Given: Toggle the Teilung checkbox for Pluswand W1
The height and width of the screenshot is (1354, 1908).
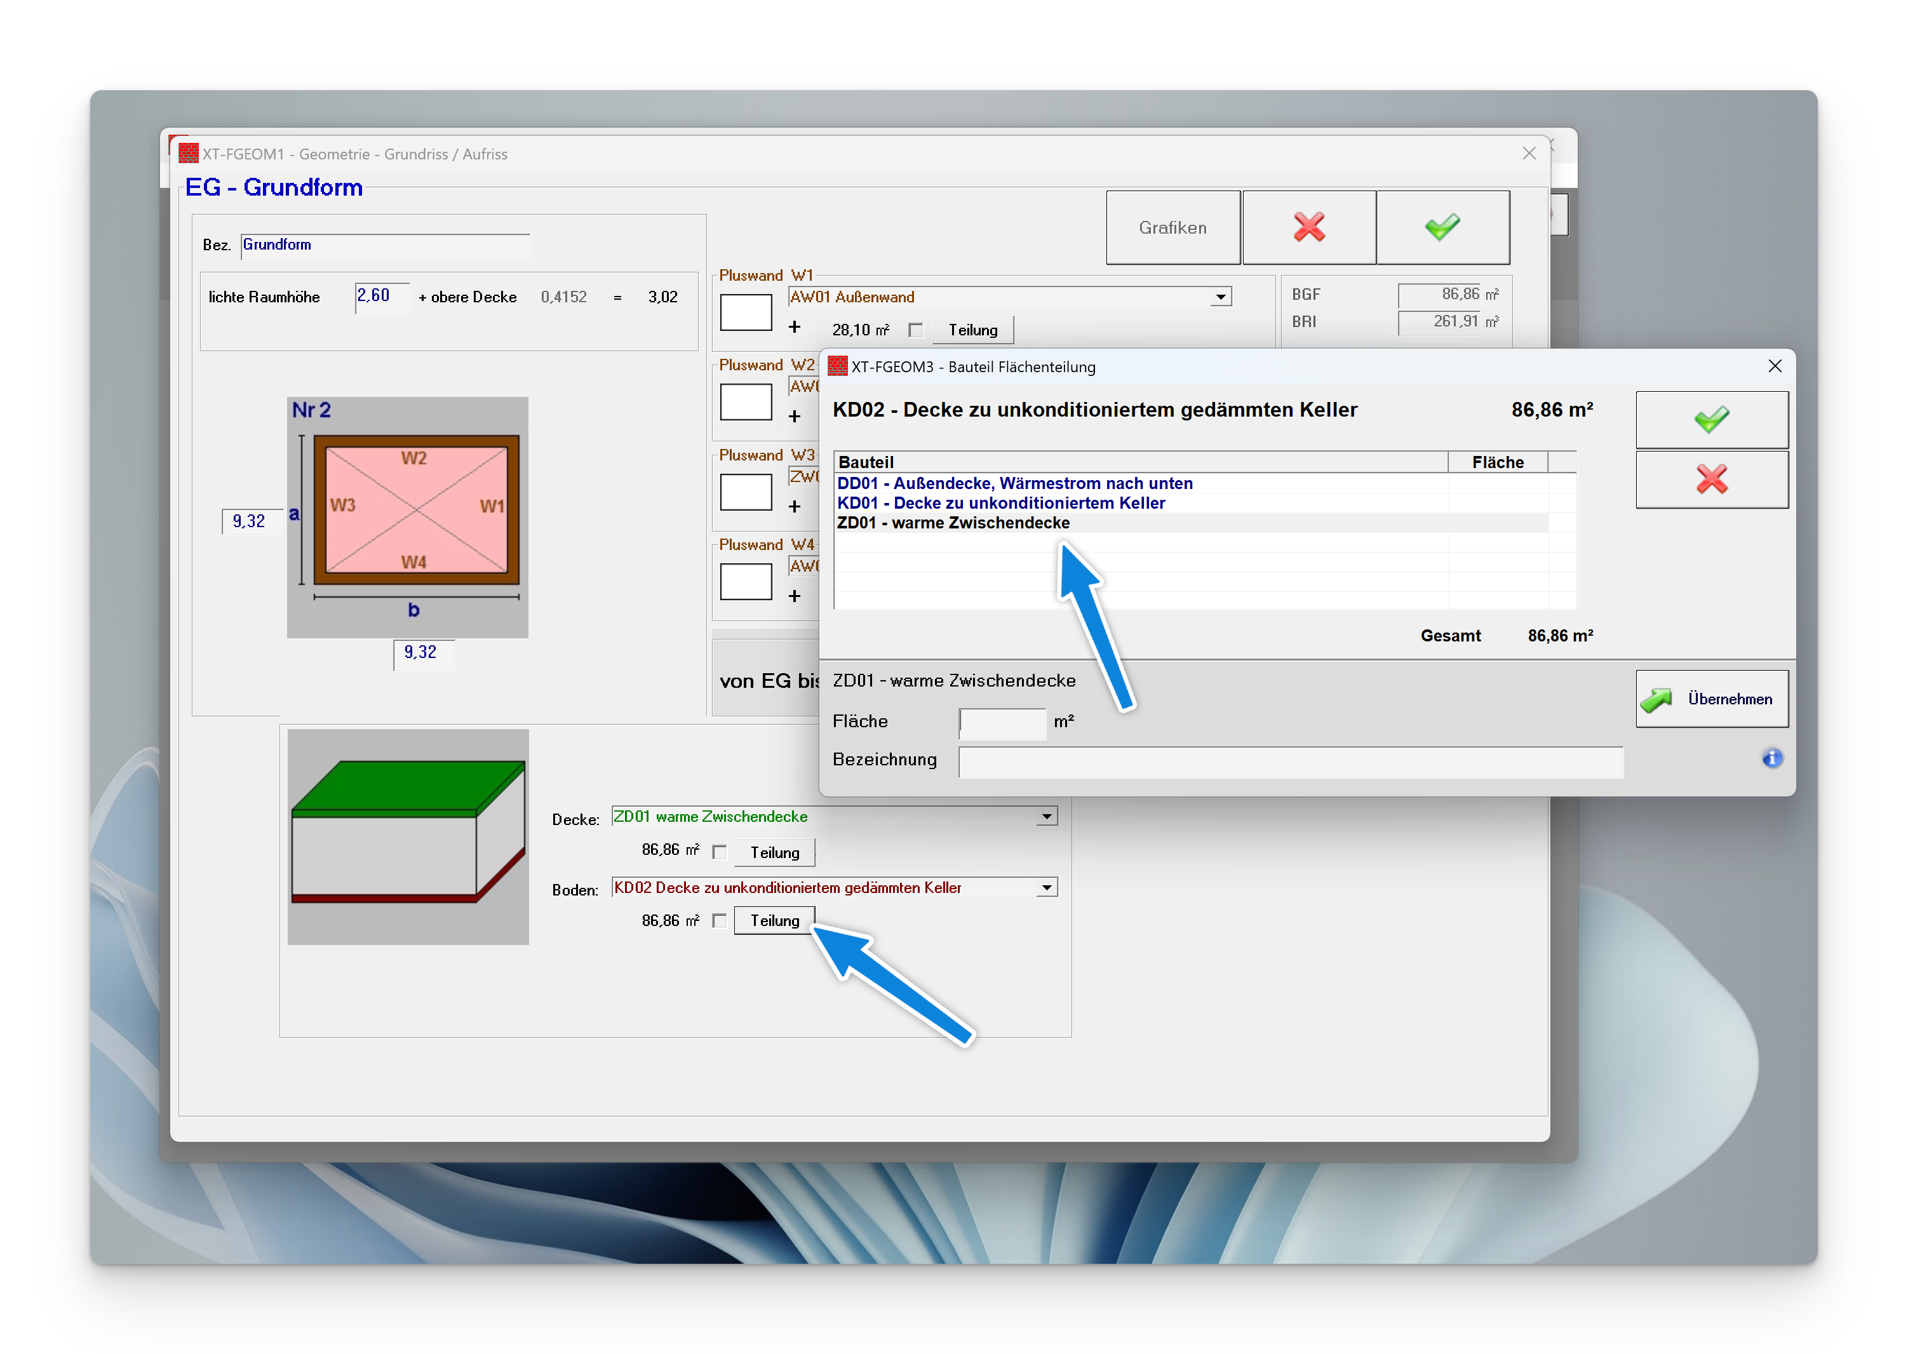Looking at the screenshot, I should coord(916,330).
